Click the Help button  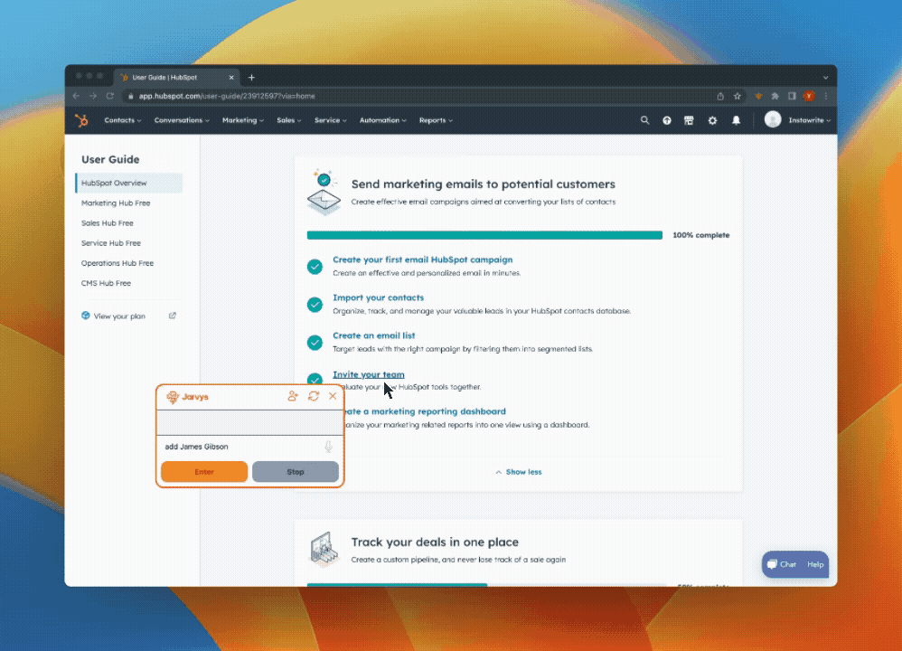[815, 565]
